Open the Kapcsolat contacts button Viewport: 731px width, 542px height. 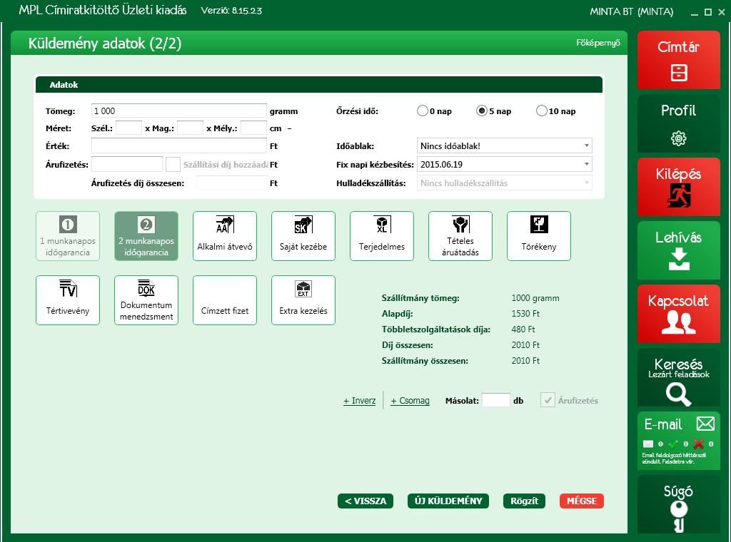coord(678,314)
